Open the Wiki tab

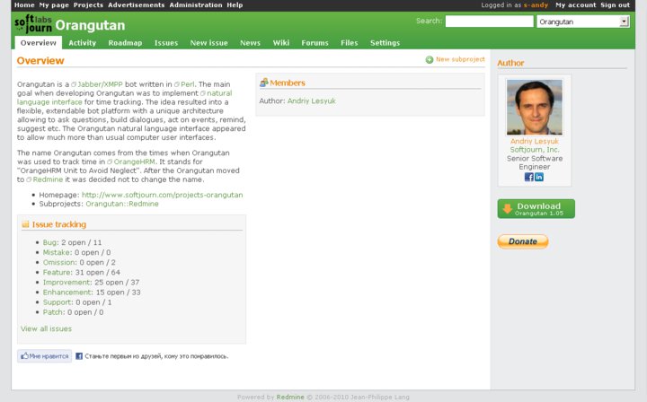coord(281,43)
